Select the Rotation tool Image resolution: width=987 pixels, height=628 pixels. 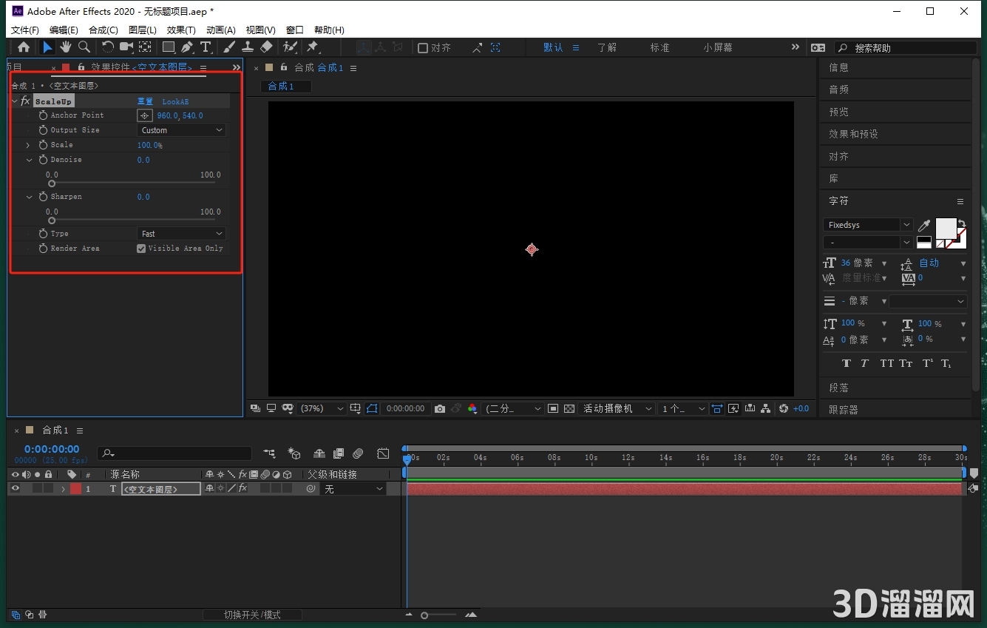107,47
